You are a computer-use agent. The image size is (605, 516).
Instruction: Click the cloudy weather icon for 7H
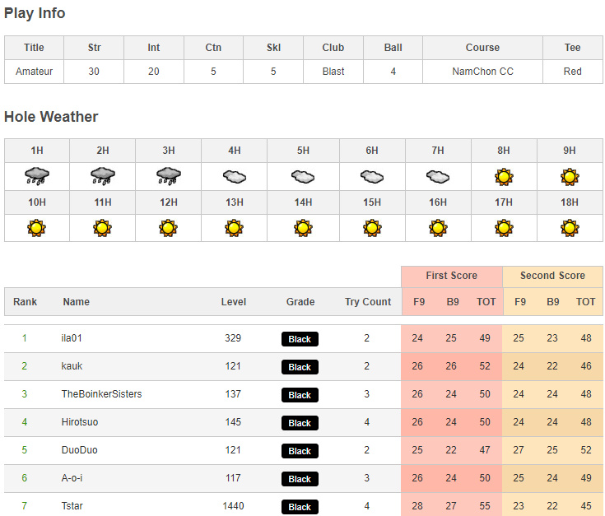[438, 176]
